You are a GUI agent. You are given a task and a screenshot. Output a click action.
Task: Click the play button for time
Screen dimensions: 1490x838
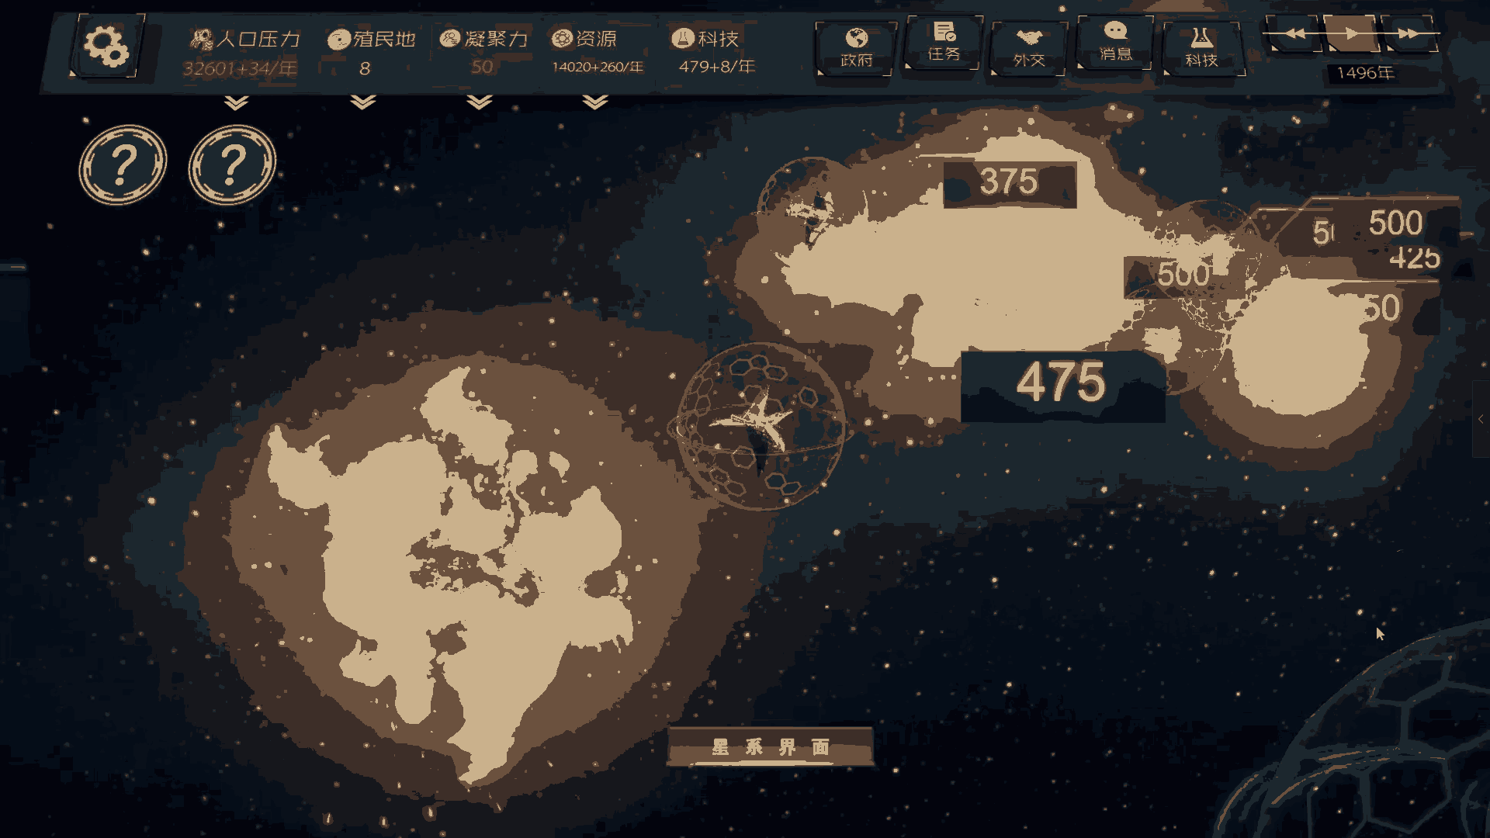click(x=1351, y=33)
